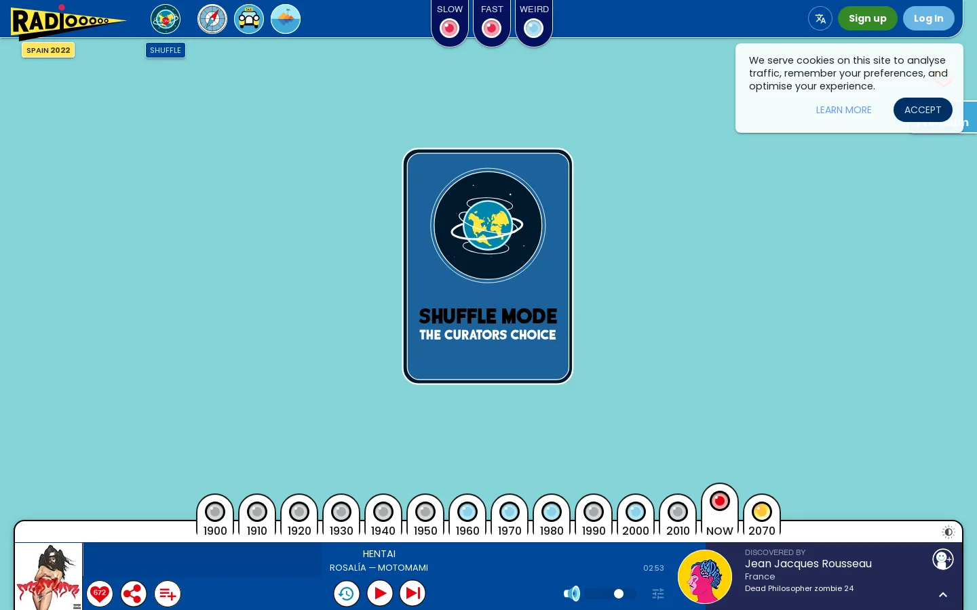Click the HENTAI song title

click(x=379, y=554)
